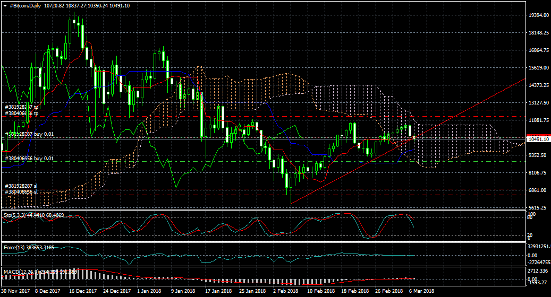Click the 2 Feb 2018 date label
Image resolution: width=551 pixels, height=297 pixels.
coord(285,291)
